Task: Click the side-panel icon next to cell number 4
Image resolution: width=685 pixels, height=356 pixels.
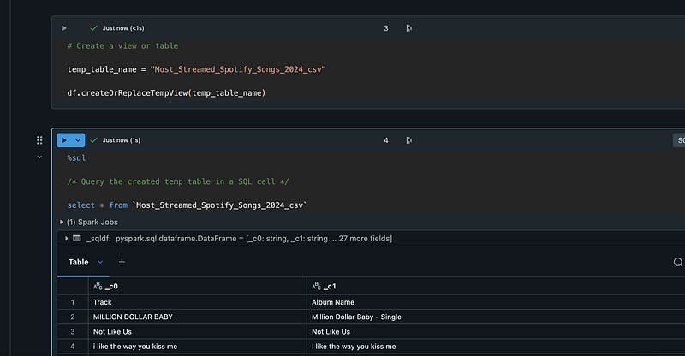Action: pos(409,140)
